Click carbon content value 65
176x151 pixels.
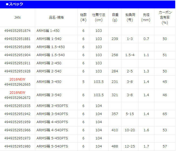165,114
